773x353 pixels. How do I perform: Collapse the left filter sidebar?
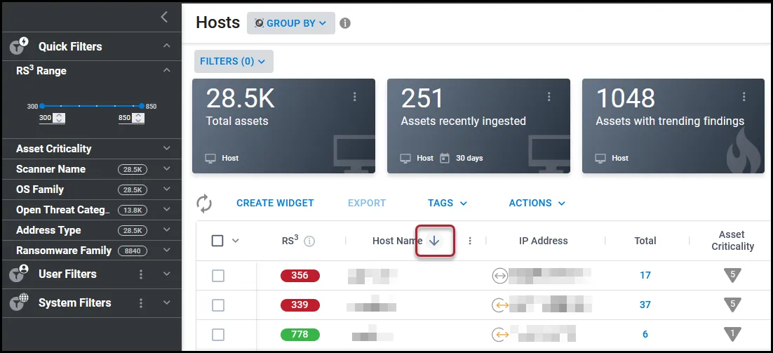tap(165, 18)
